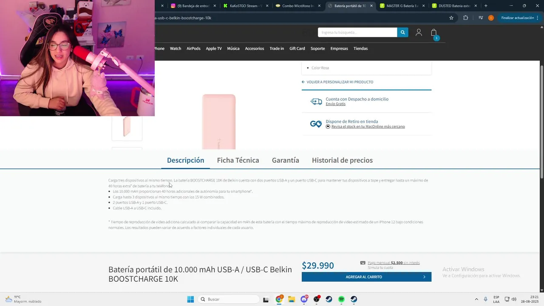Show hidden system tray icons
Viewport: 544px width, 306px height.
pyautogui.click(x=476, y=299)
